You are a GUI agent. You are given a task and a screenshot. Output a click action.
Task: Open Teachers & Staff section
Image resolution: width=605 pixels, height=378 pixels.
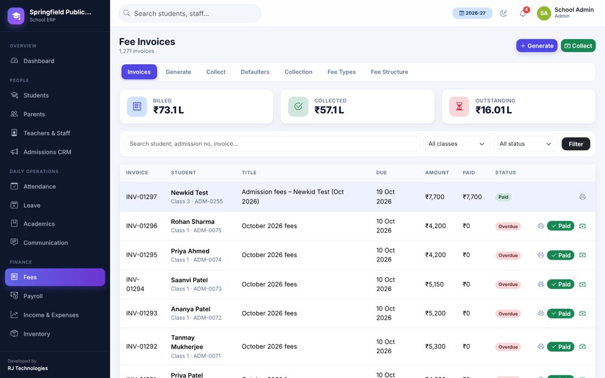tap(55, 133)
